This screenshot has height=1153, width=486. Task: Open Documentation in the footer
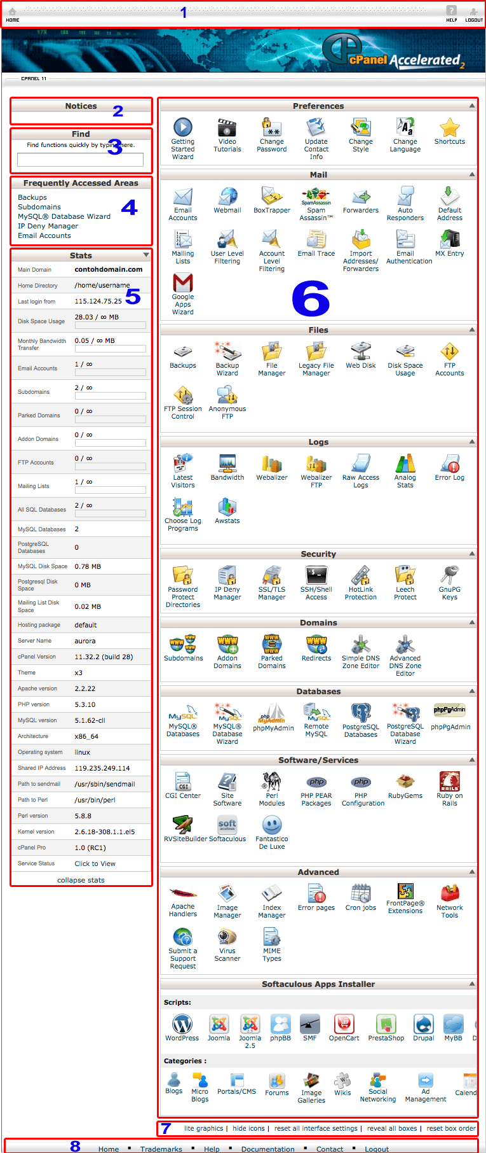(x=268, y=1149)
